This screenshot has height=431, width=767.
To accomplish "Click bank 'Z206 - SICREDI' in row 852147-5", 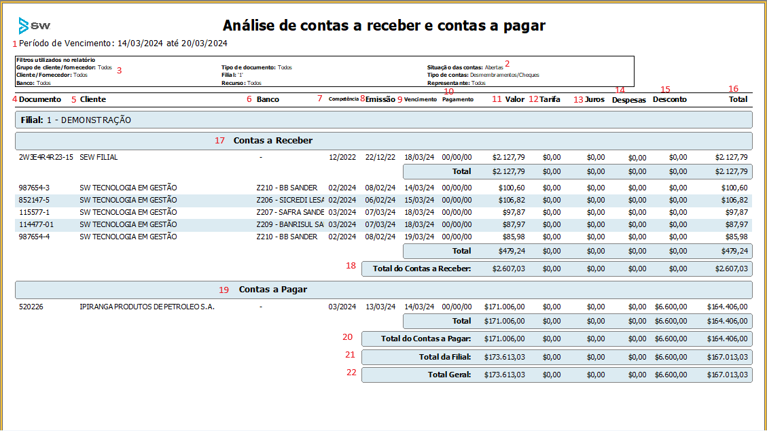I will 290,200.
